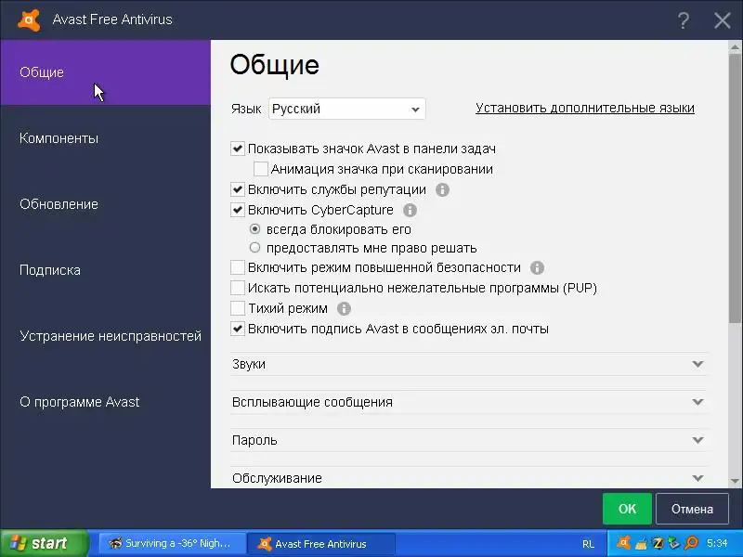The height and width of the screenshot is (557, 743).
Task: Expand Всплывающие сообщения section
Action: coord(469,402)
